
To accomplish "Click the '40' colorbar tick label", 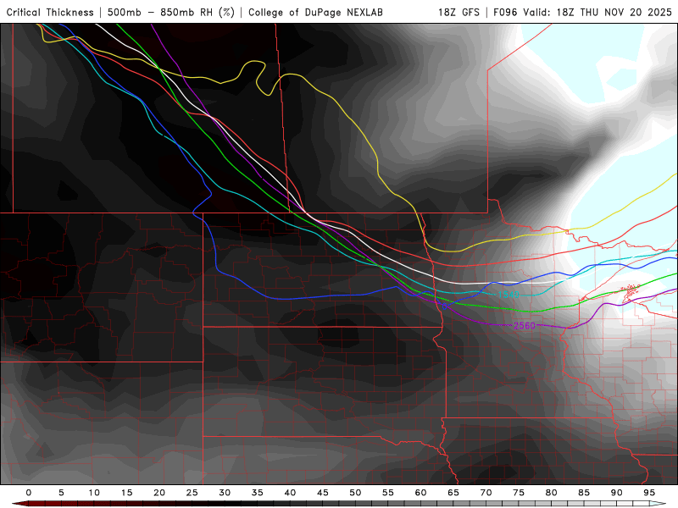I will pos(290,493).
